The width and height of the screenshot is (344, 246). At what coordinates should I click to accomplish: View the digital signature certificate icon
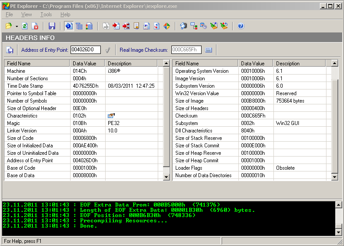tap(136, 26)
